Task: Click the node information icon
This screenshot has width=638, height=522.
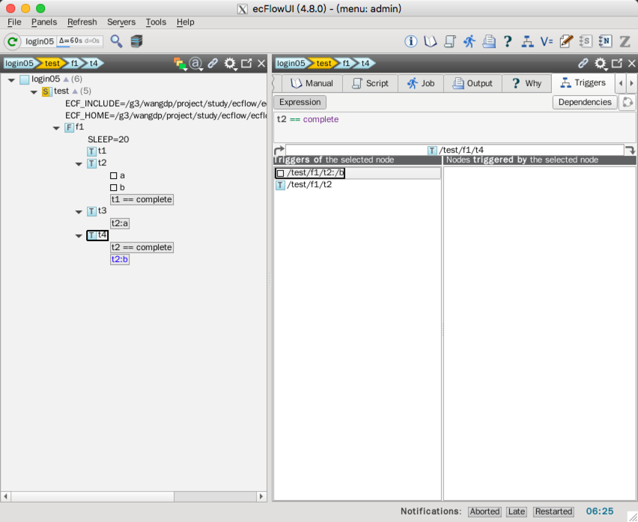Action: (410, 42)
